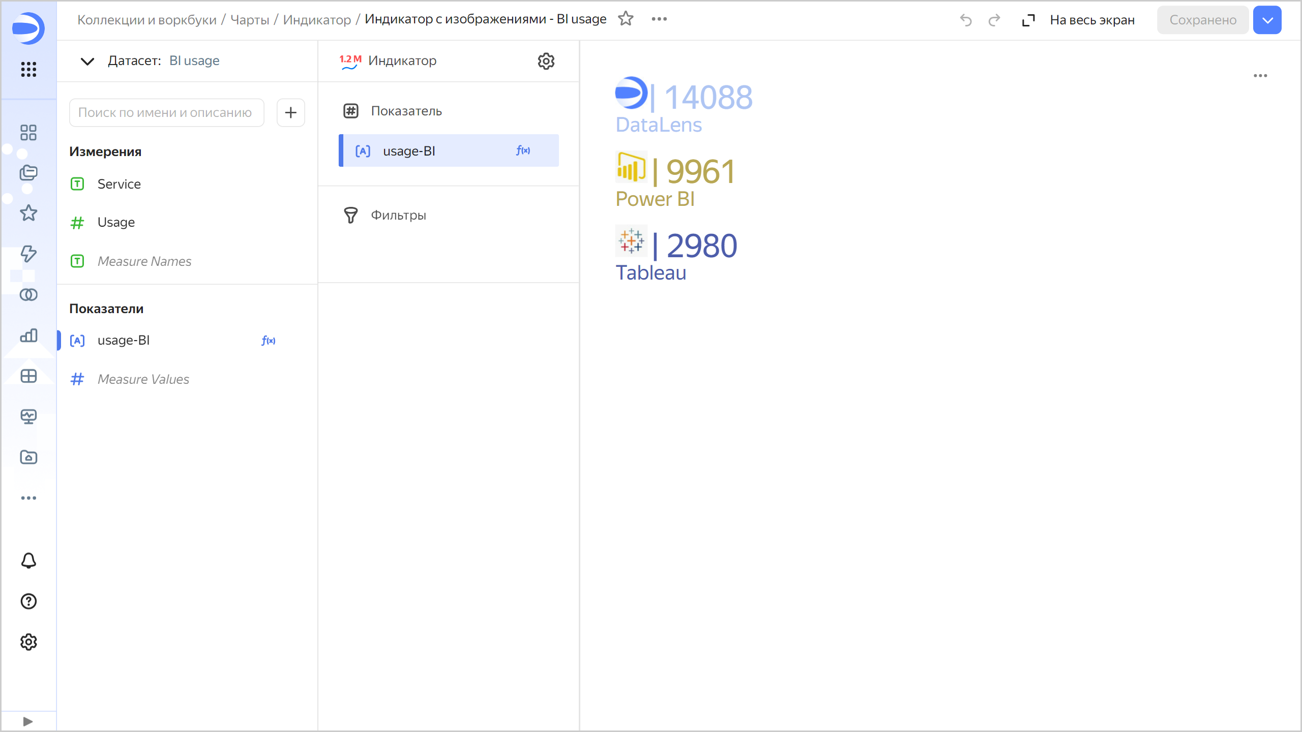This screenshot has height=732, width=1302.
Task: Open Charts bar icon in sidebar
Action: (x=28, y=335)
